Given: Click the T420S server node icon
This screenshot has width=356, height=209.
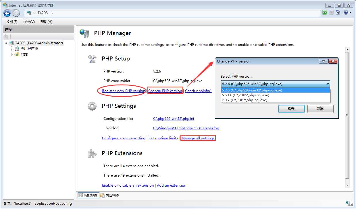Looking at the screenshot, I should click(11, 43).
